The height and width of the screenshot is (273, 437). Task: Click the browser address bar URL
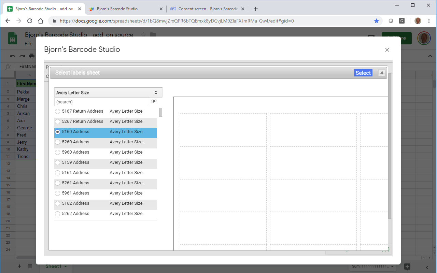pyautogui.click(x=177, y=21)
